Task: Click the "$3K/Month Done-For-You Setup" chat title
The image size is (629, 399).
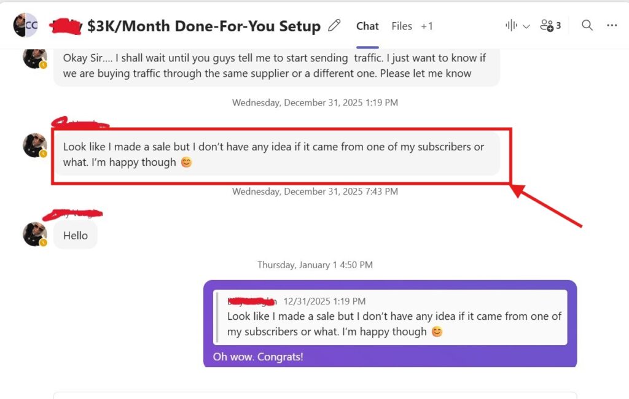Action: 204,26
